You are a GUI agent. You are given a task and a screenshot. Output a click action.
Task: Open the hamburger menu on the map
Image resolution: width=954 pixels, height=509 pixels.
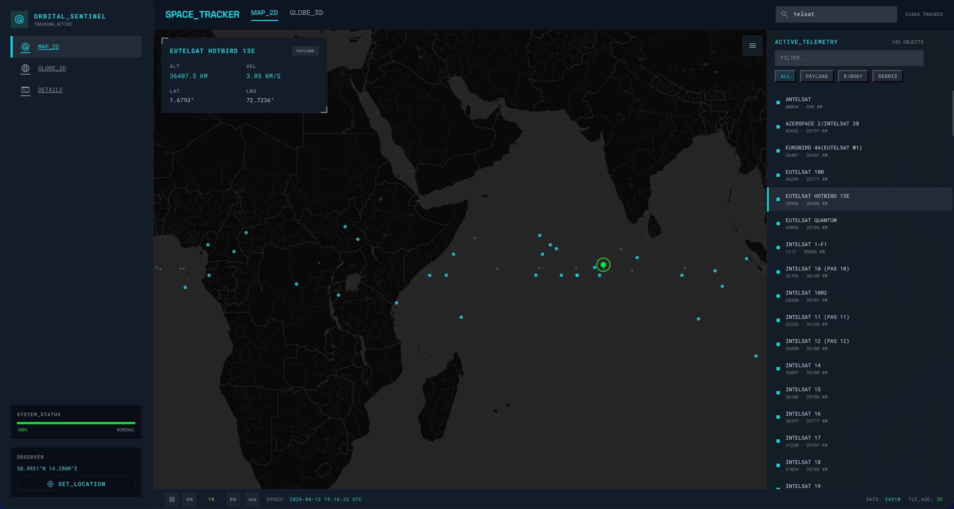pyautogui.click(x=752, y=46)
